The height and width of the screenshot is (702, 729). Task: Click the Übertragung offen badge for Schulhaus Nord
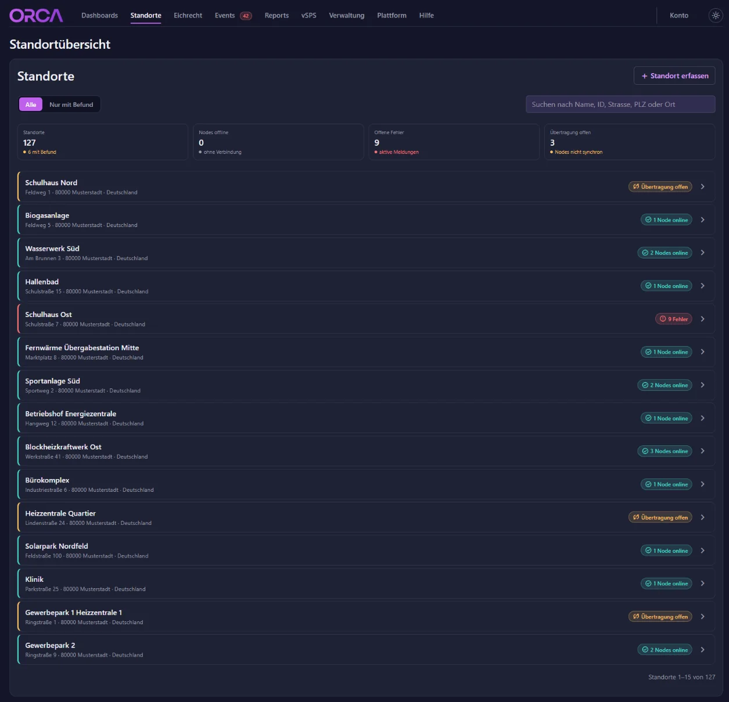[x=660, y=187]
